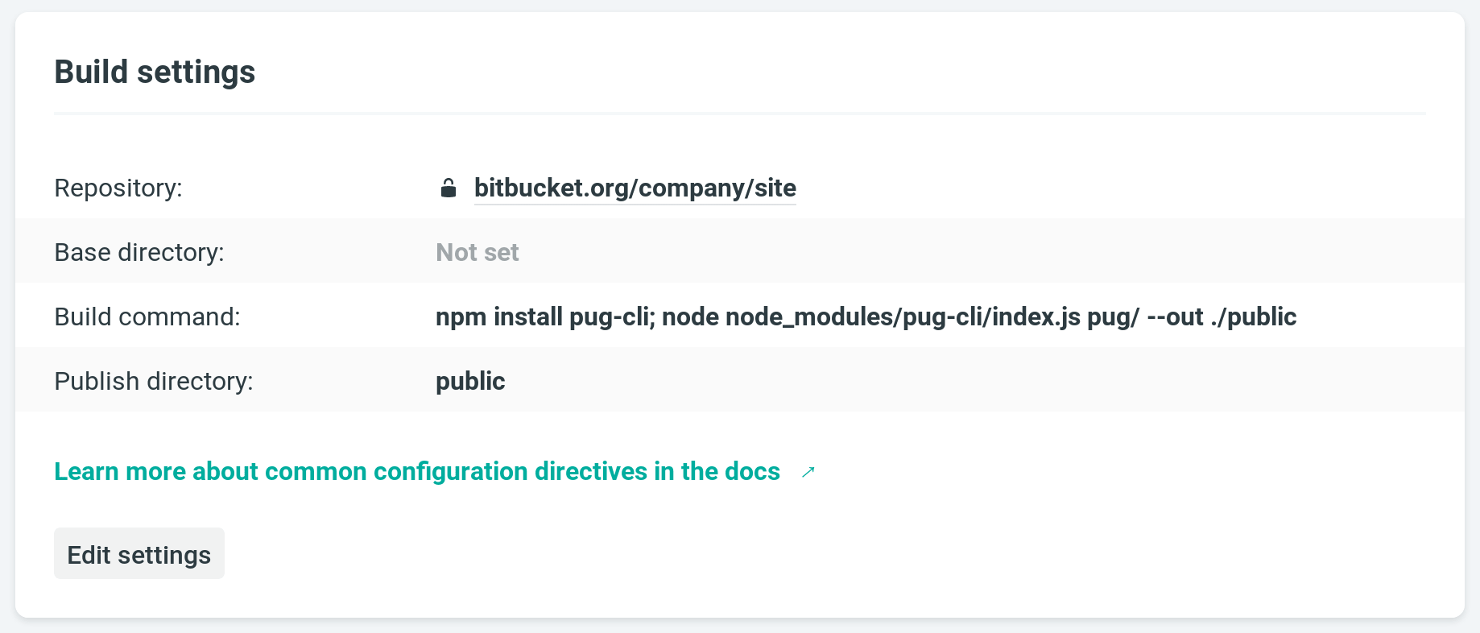Click the lock icon beside the repository
Image resolution: width=1480 pixels, height=633 pixels.
pos(449,188)
